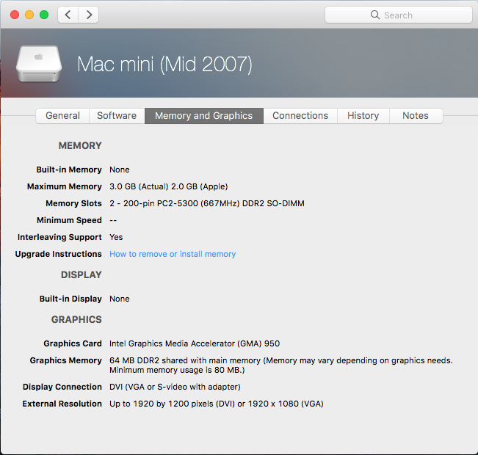Image resolution: width=478 pixels, height=455 pixels.
Task: Select the 'External Resolution' label
Action: pyautogui.click(x=62, y=404)
